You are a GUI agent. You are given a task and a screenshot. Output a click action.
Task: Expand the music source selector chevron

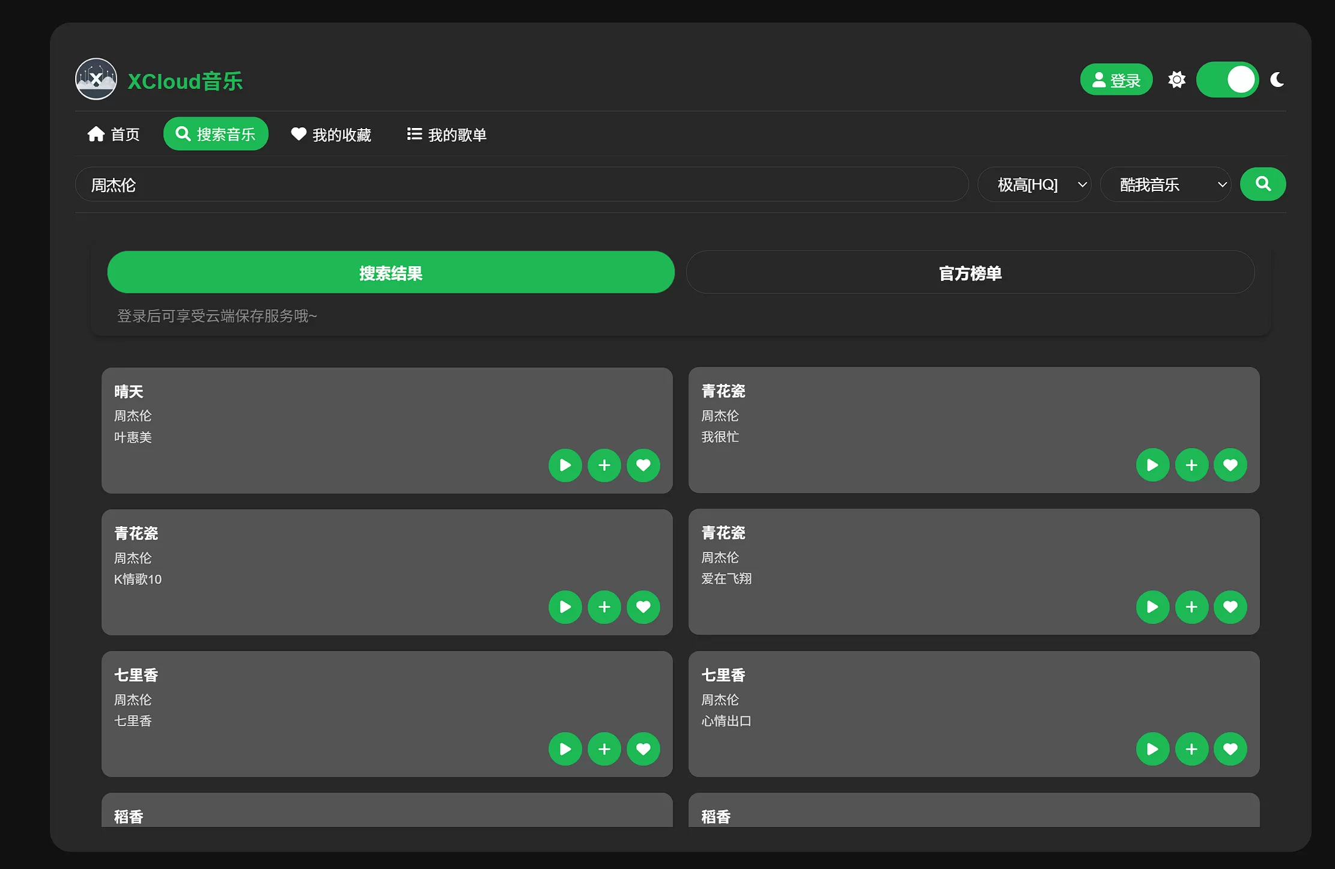click(x=1222, y=184)
